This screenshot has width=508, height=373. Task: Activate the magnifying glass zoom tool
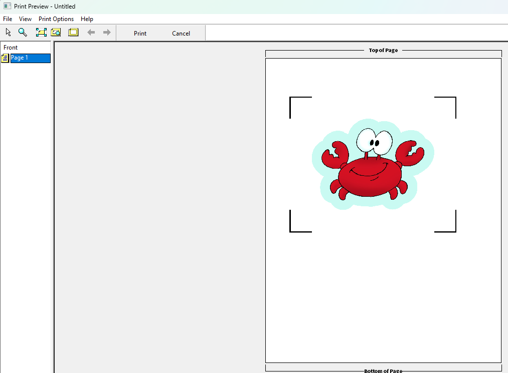(x=23, y=33)
